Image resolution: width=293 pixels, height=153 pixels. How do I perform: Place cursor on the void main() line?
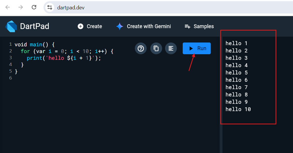[x=35, y=45]
